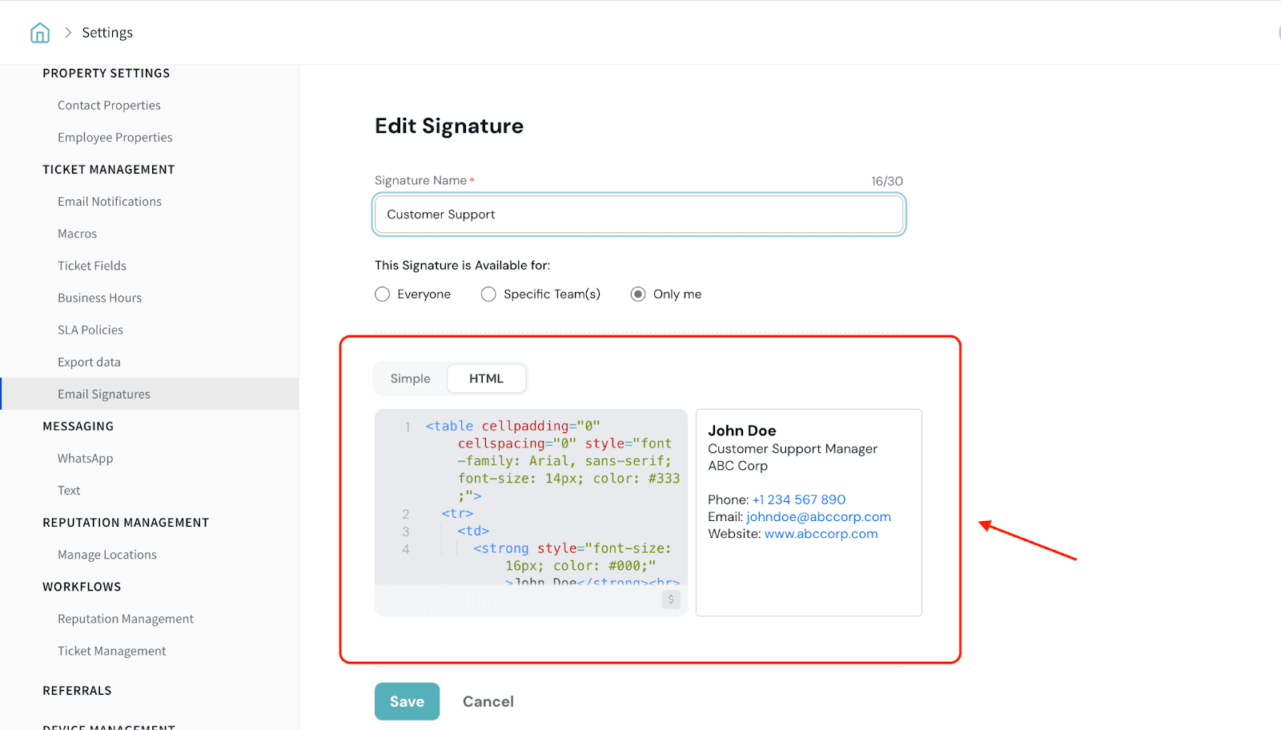Image resolution: width=1281 pixels, height=730 pixels.
Task: Choose the Specific Team(s) radio option
Action: click(x=488, y=295)
